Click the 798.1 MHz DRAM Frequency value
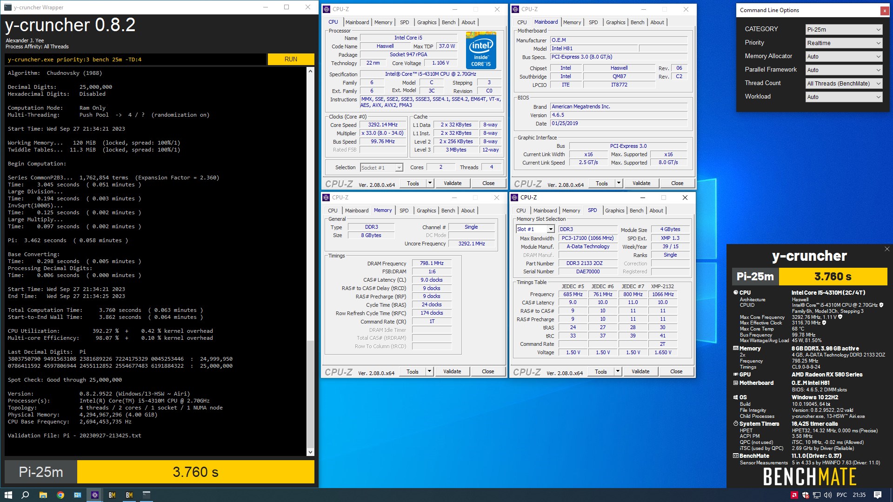 [432, 263]
